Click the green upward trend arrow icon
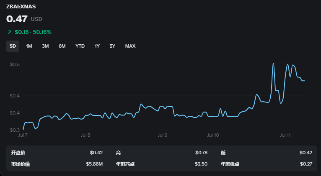Viewport: 321px width, 176px height. [9, 32]
